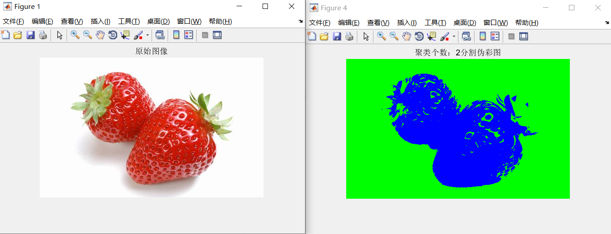Open Brush color dropdown arrow in Figure 1
611x234 pixels.
coord(147,35)
